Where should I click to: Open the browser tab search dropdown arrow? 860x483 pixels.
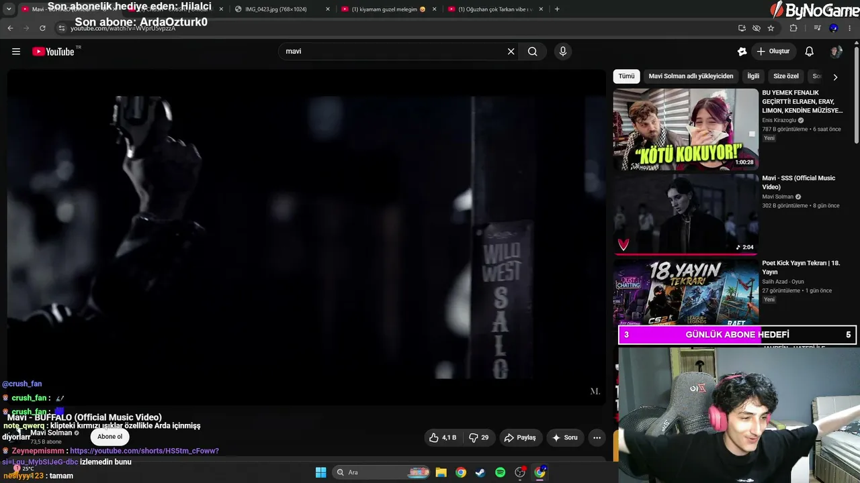point(9,9)
